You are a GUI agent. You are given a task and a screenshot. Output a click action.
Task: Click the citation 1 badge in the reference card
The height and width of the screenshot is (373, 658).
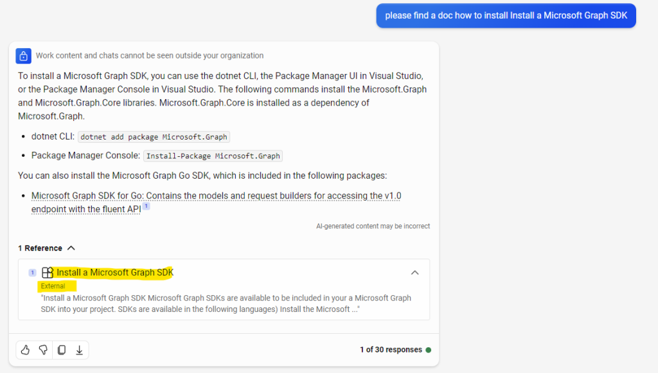point(32,273)
